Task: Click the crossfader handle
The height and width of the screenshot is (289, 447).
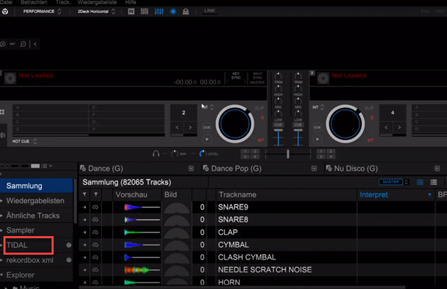Action: pyautogui.click(x=288, y=154)
